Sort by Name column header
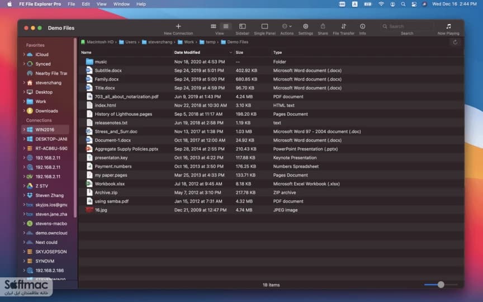Image resolution: width=483 pixels, height=302 pixels. coord(86,53)
